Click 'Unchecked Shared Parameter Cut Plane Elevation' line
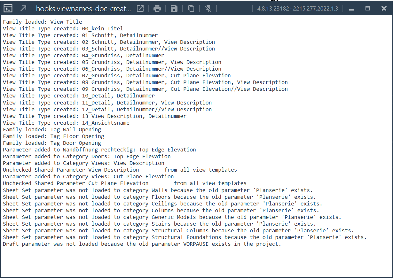This screenshot has height=278, width=393. pyautogui.click(x=125, y=183)
